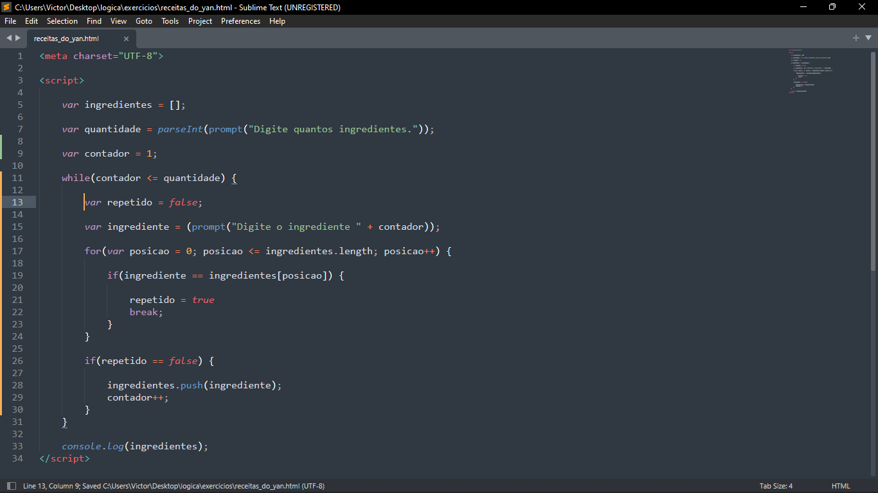This screenshot has width=878, height=493.
Task: Go to previous tab with left arrow
Action: click(x=9, y=38)
